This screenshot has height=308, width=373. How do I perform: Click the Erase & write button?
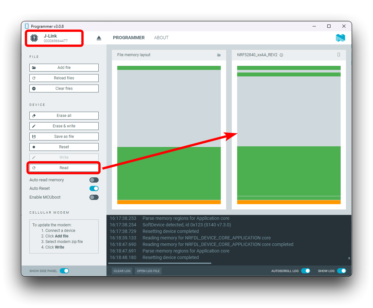click(x=64, y=126)
